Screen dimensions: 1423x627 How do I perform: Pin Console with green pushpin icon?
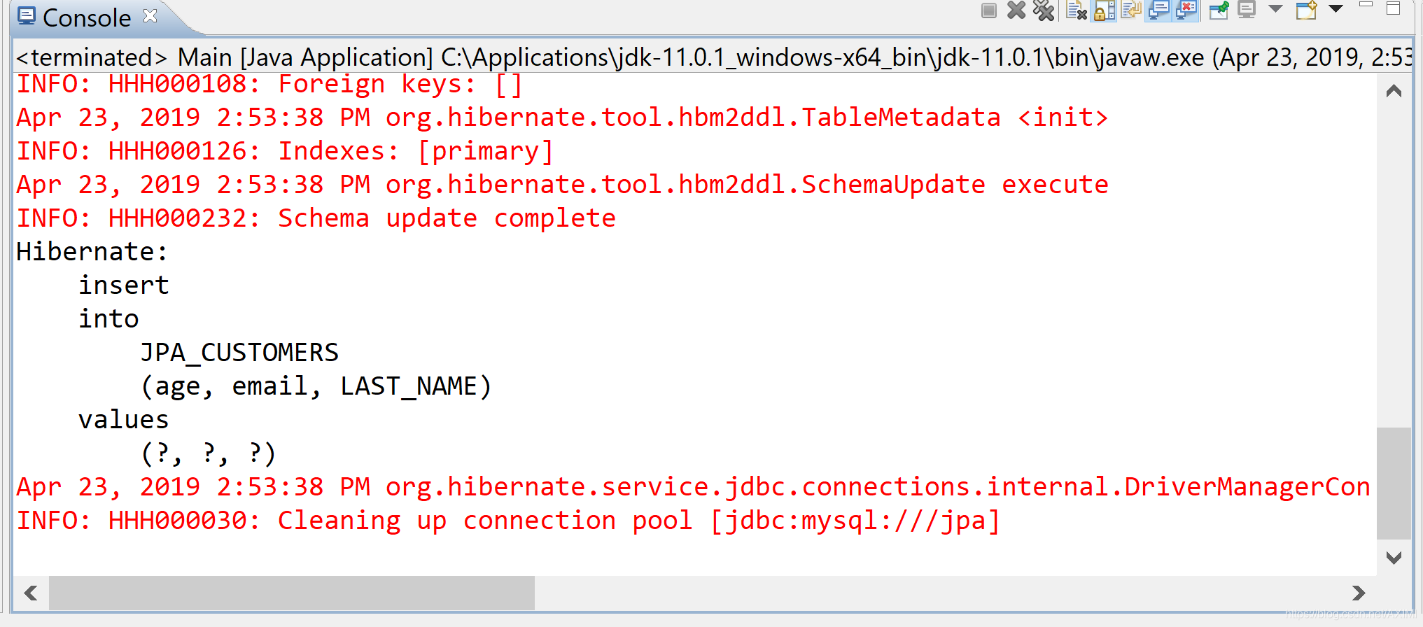pos(1219,10)
